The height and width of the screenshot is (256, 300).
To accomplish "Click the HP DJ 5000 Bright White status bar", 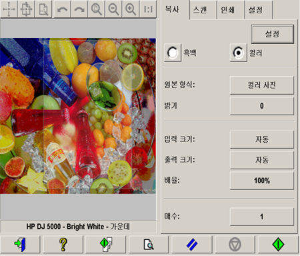I will pos(78,227).
